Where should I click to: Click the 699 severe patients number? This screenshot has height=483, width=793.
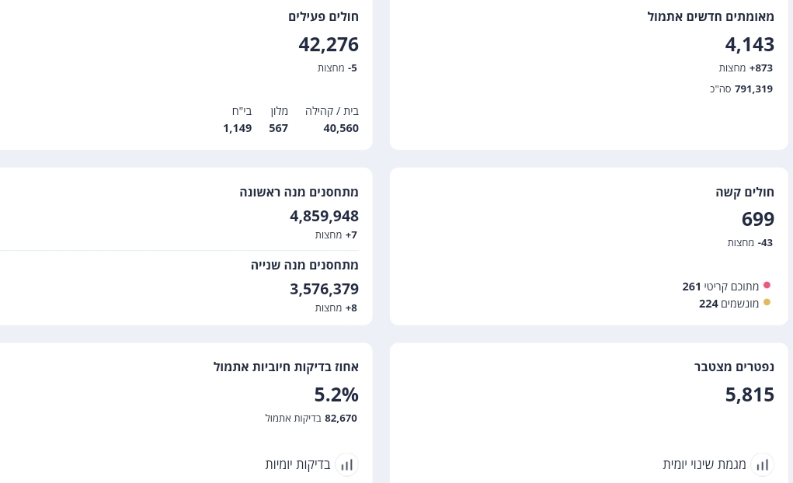(x=757, y=219)
